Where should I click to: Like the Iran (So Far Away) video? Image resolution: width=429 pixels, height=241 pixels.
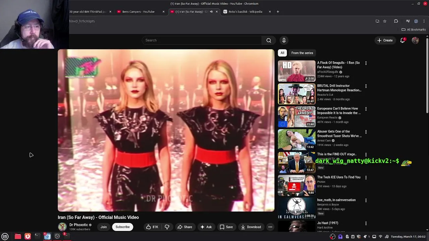point(152,227)
